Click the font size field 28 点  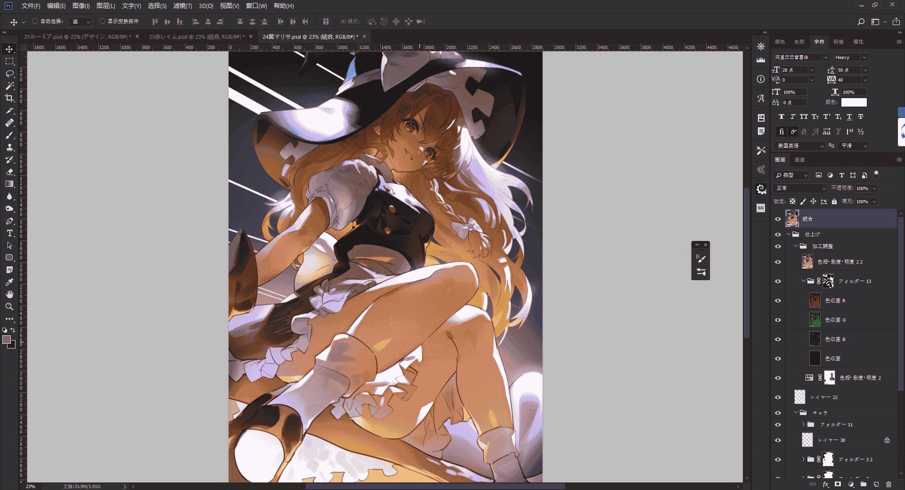pos(794,70)
